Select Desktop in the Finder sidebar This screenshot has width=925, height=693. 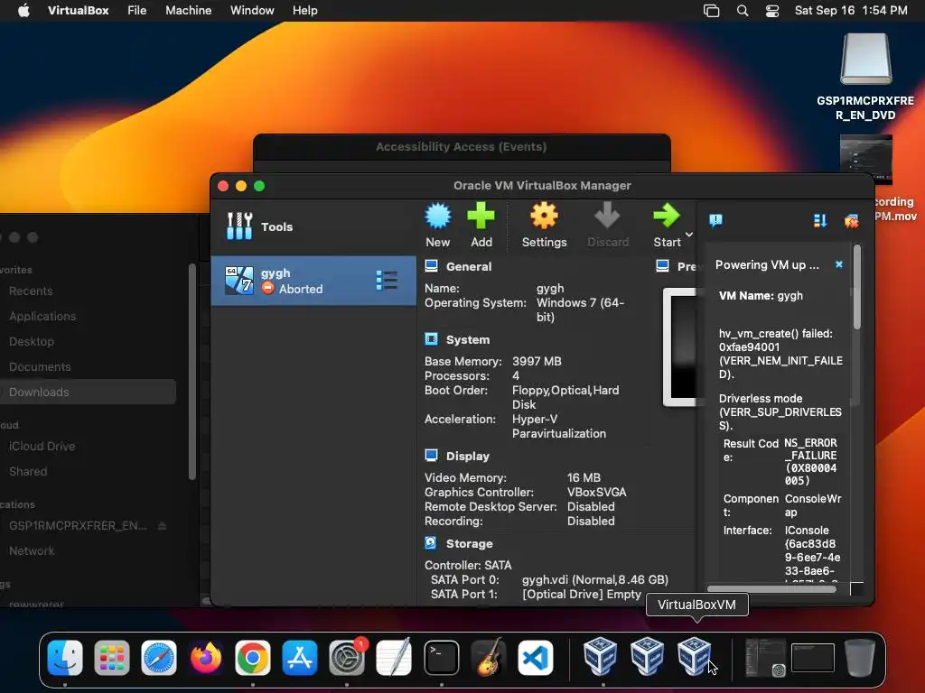pos(32,341)
